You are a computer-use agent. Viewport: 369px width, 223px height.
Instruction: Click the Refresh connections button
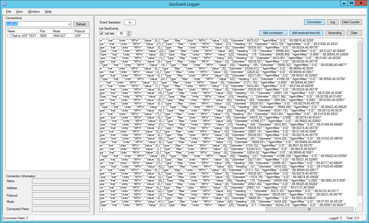coord(81,24)
